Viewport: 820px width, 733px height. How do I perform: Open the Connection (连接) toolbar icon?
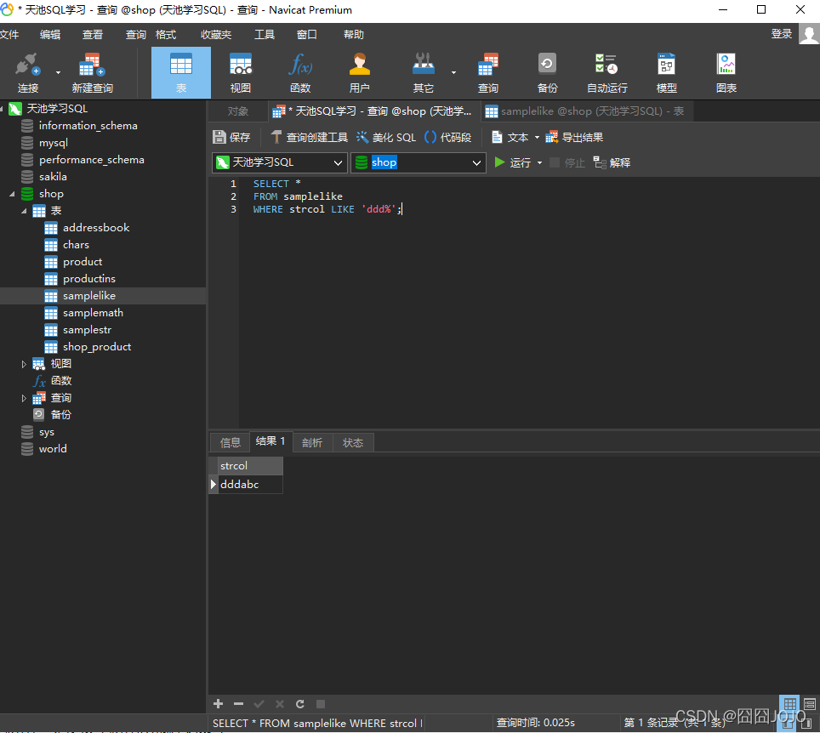pyautogui.click(x=27, y=72)
